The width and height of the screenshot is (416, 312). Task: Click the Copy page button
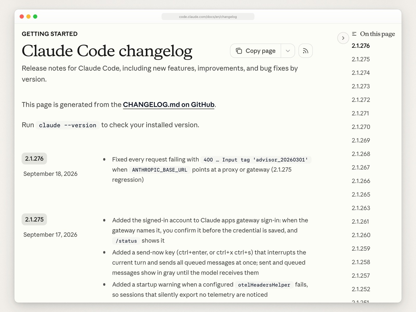256,51
